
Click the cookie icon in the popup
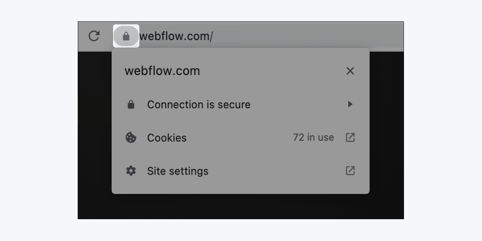131,138
